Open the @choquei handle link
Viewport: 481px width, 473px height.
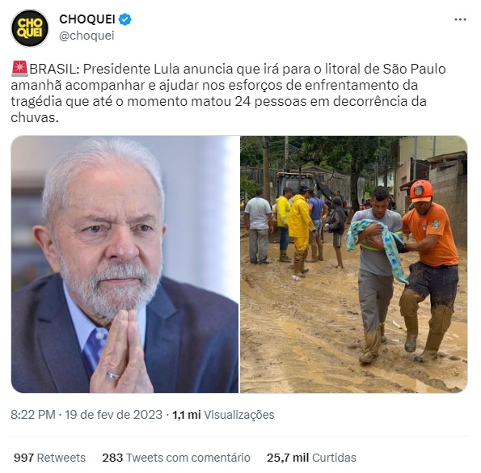(86, 36)
